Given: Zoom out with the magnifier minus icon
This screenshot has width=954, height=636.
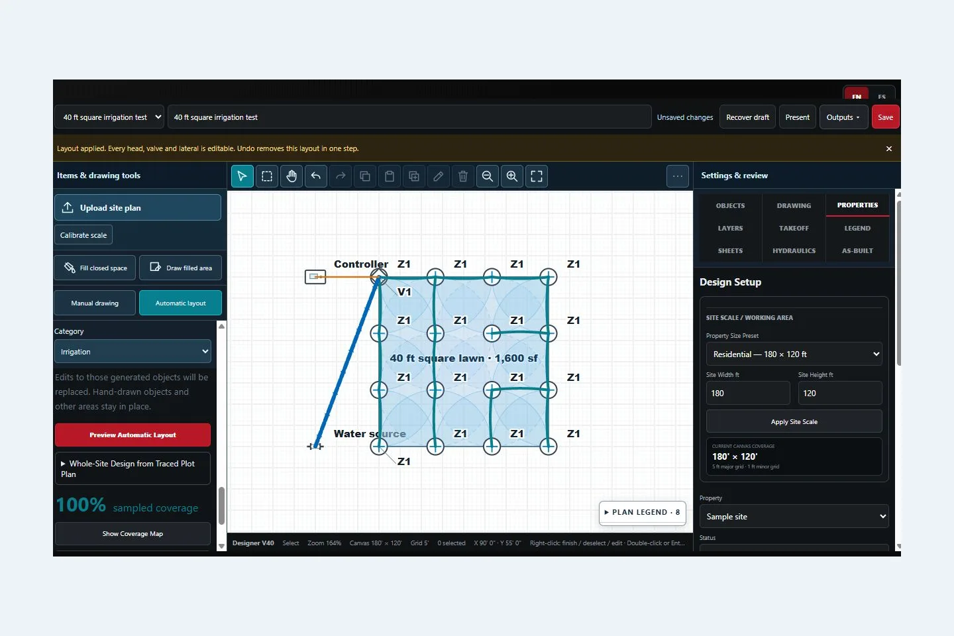Looking at the screenshot, I should coord(488,176).
